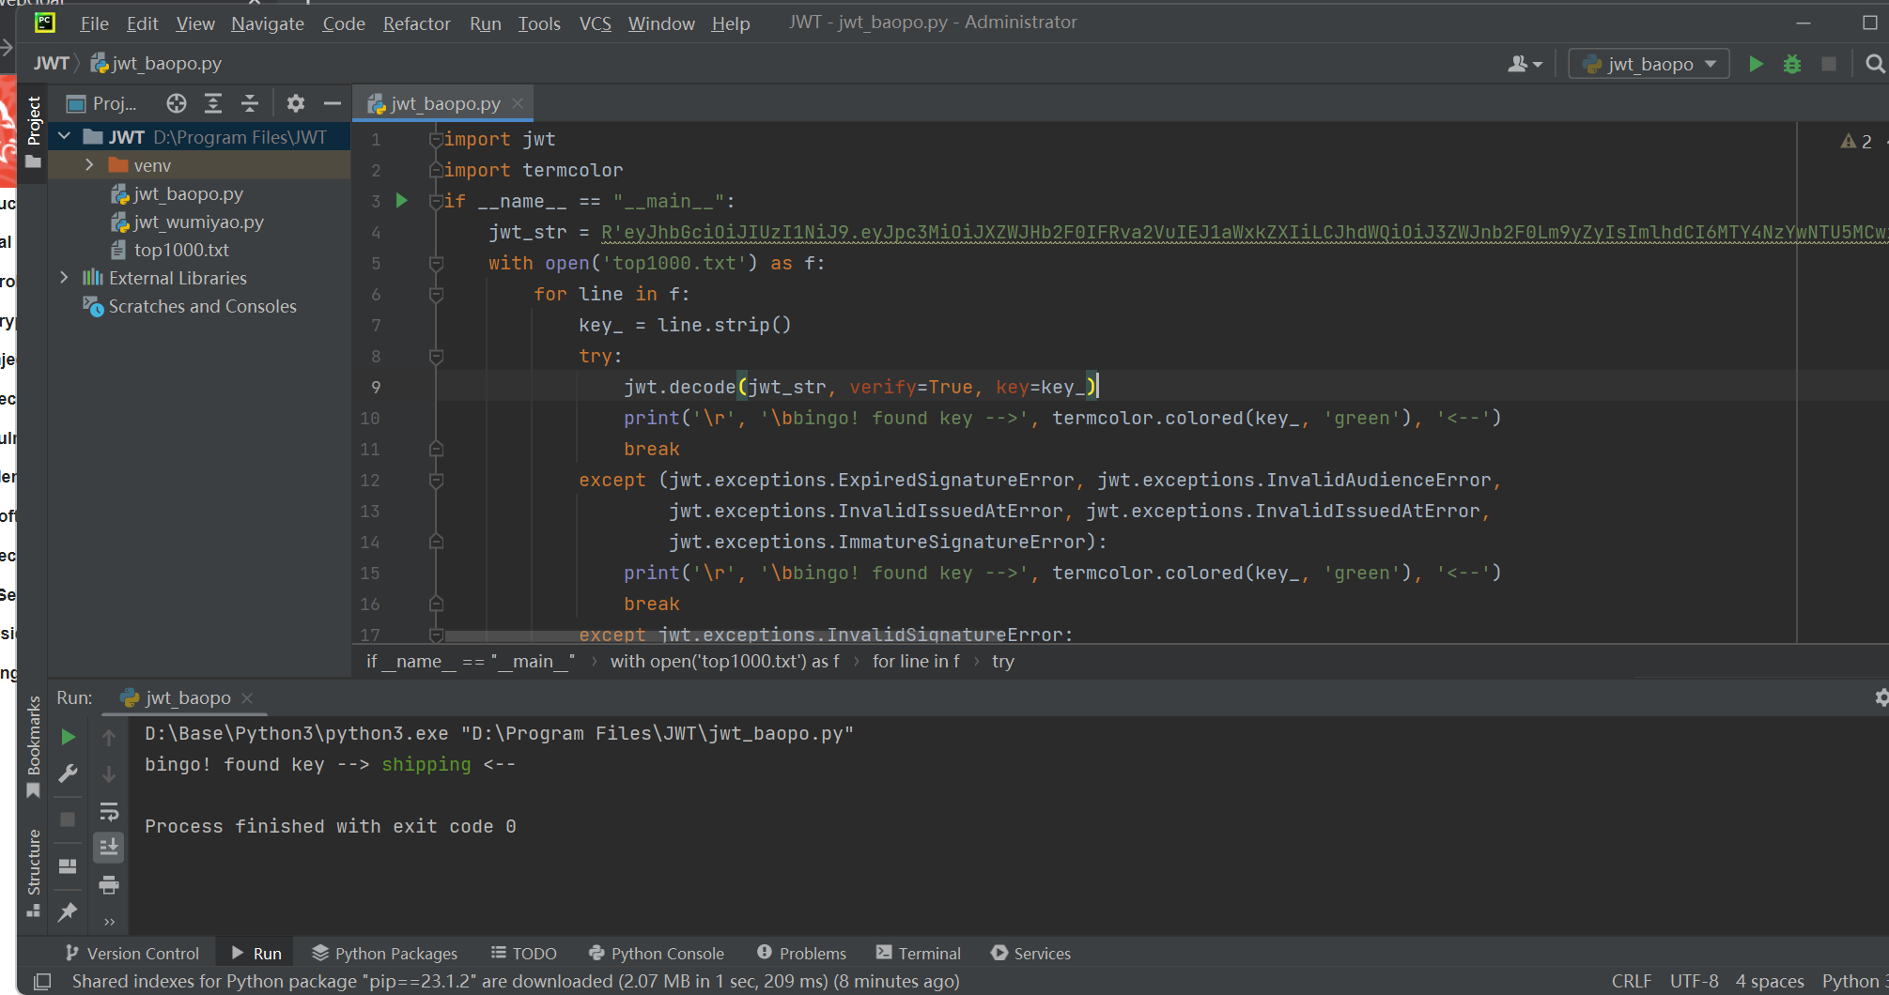The height and width of the screenshot is (995, 1889).
Task: Click the Pin tab icon in Run panel
Action: point(68,911)
